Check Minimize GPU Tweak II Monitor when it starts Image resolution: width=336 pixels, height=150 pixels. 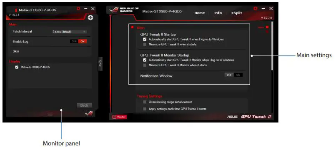click(x=145, y=65)
